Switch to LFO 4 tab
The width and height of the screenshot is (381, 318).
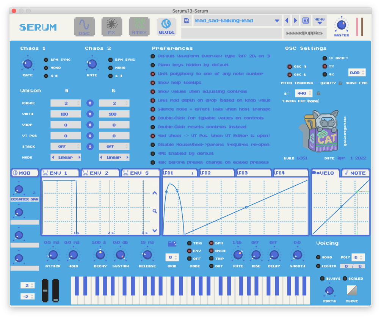tap(291, 173)
